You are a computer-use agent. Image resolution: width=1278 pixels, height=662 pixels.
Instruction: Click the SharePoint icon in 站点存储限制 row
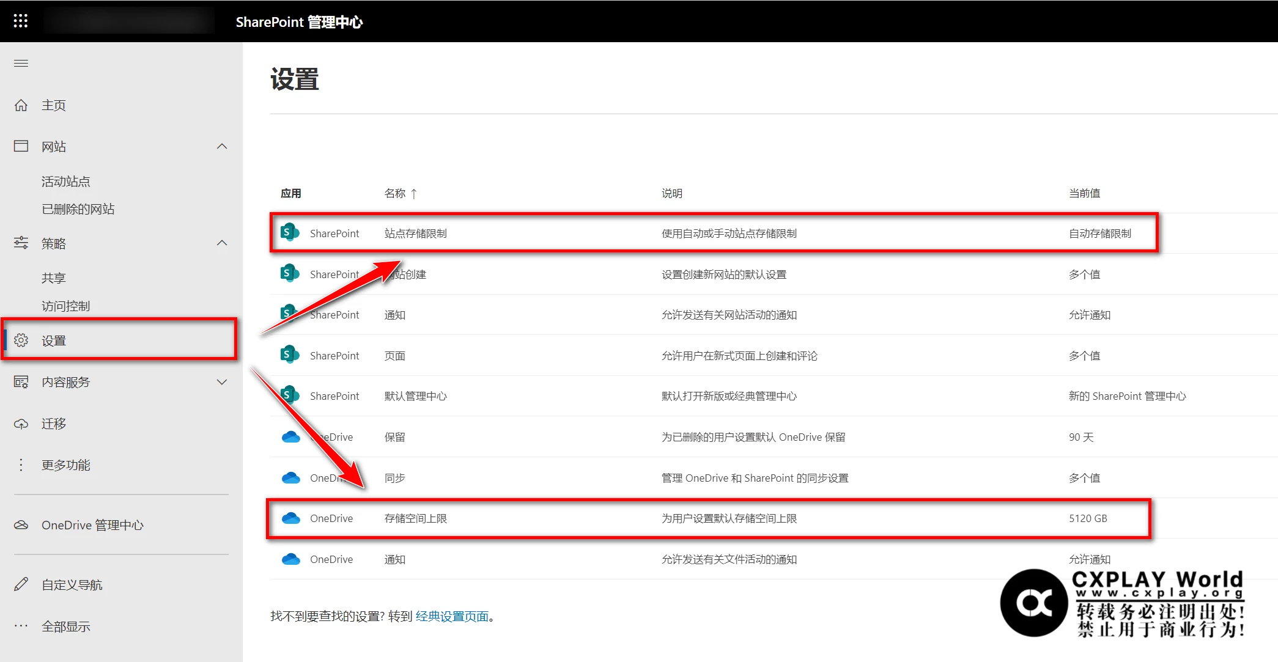click(x=290, y=233)
